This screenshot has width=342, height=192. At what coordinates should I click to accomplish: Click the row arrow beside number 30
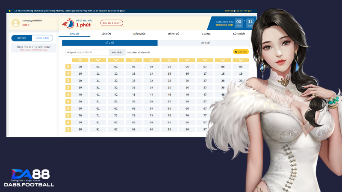pyautogui.click(x=68, y=87)
